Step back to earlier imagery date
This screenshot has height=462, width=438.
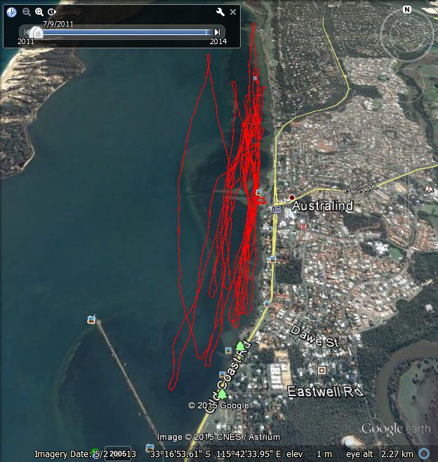coord(27,32)
